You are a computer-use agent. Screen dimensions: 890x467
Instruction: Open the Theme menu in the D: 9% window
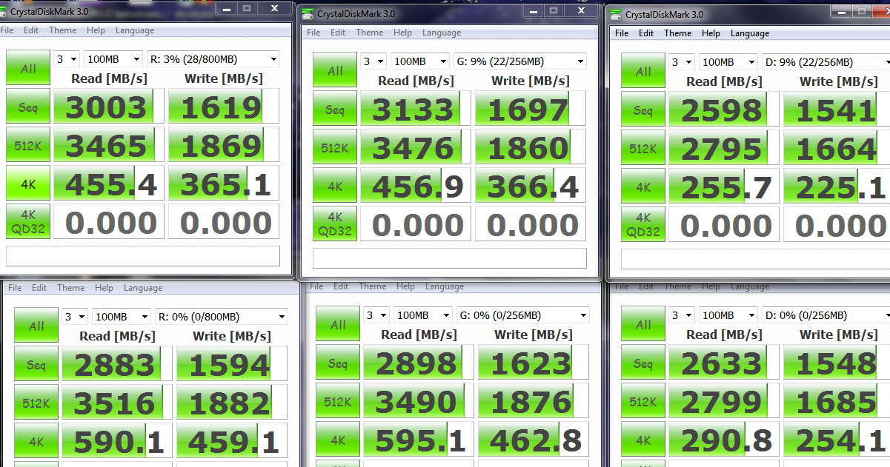click(677, 33)
